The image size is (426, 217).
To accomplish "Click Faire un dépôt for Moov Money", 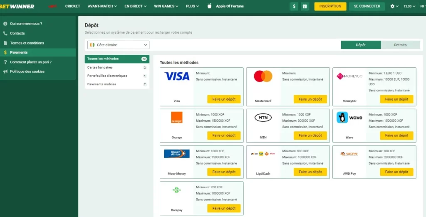I will (x=224, y=172).
